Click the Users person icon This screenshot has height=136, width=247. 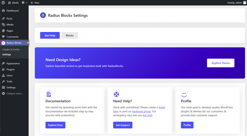coord(3,76)
